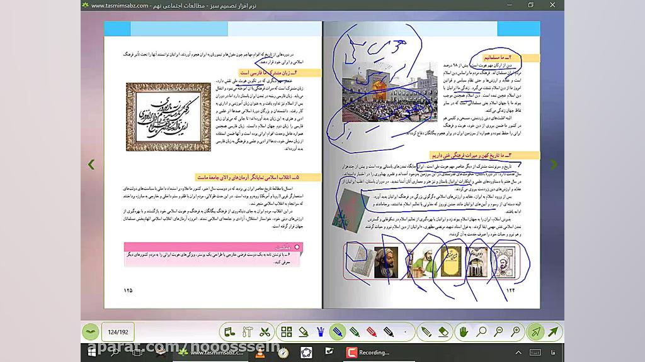This screenshot has width=645, height=362.
Task: Choose the small dot pen thickness
Action: coord(406,332)
